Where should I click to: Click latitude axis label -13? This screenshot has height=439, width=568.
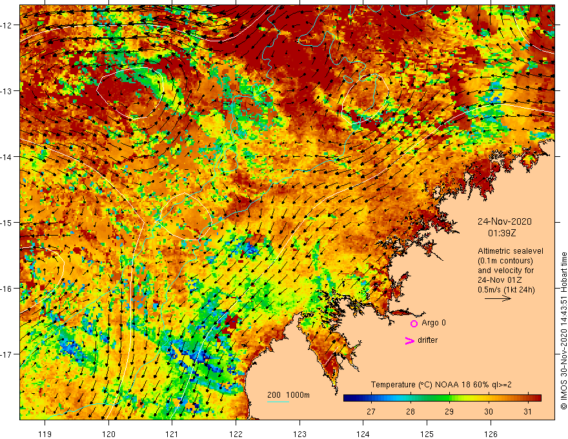tap(7, 91)
